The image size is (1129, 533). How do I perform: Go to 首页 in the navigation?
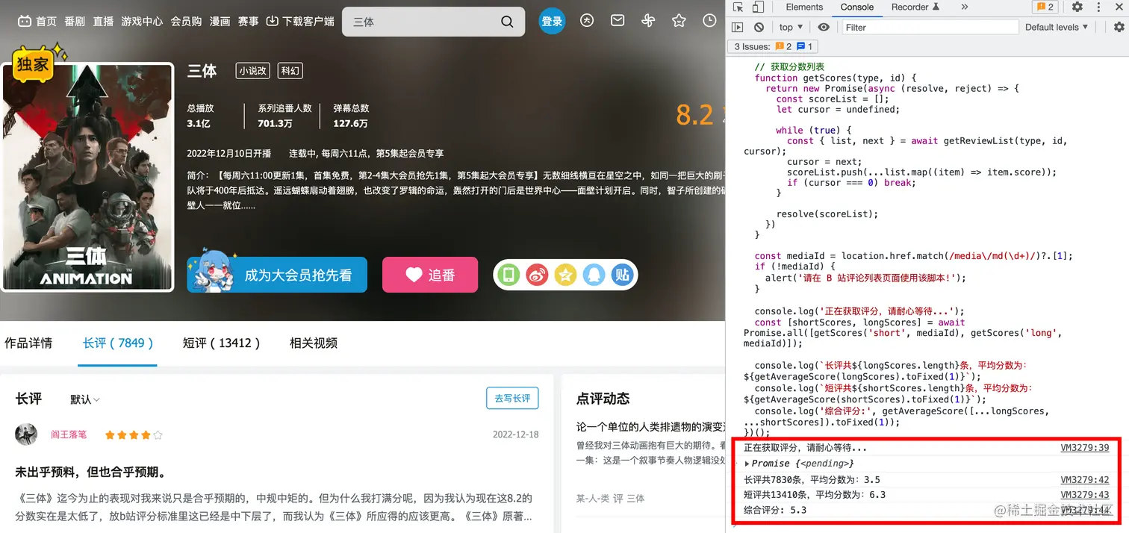[46, 21]
